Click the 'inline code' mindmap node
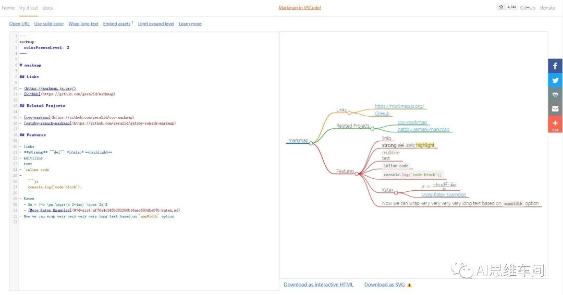Screen dimensions: 563x295 pyautogui.click(x=396, y=166)
